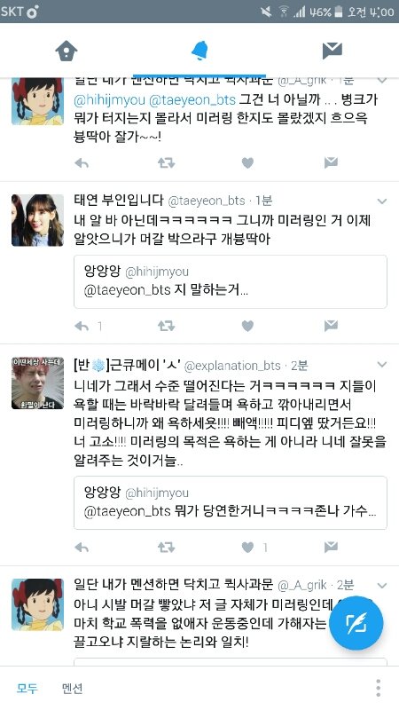Open quoted 앙앙앙 tweet about 지 말하는거

click(x=231, y=281)
